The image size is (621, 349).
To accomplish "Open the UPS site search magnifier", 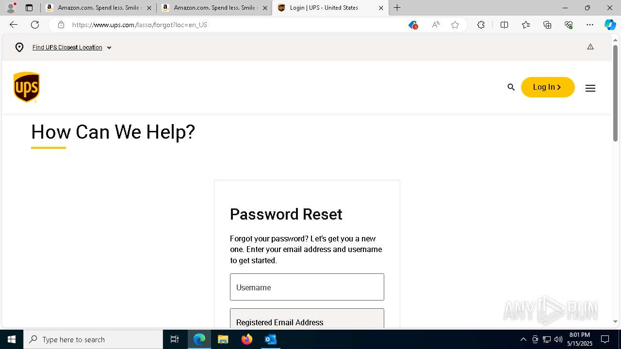I will pos(511,87).
